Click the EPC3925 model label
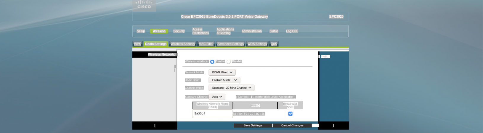Screen dimensions: 483x133 point(336,17)
